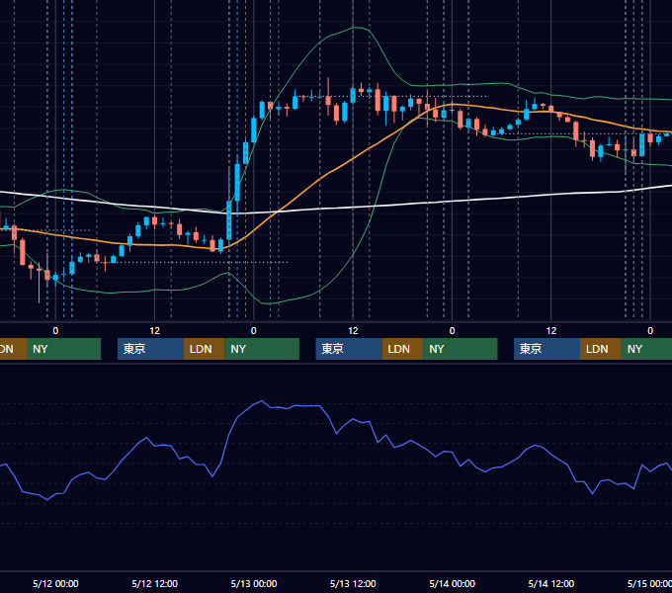Click the 5/12 12:00 date label
The width and height of the screenshot is (672, 593).
coord(155,583)
